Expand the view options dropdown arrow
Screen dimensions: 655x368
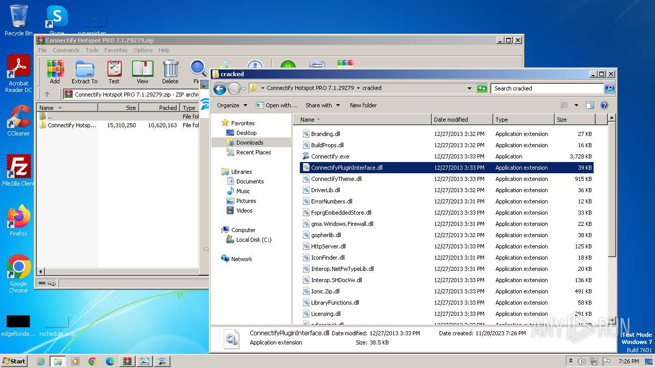pos(576,105)
